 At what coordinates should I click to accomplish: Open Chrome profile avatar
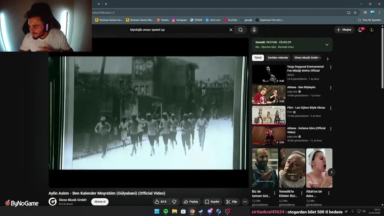pos(372,13)
